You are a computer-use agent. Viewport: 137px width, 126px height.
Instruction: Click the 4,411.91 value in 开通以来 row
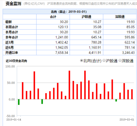point(95,53)
